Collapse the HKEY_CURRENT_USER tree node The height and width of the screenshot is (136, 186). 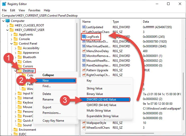pos(7,30)
